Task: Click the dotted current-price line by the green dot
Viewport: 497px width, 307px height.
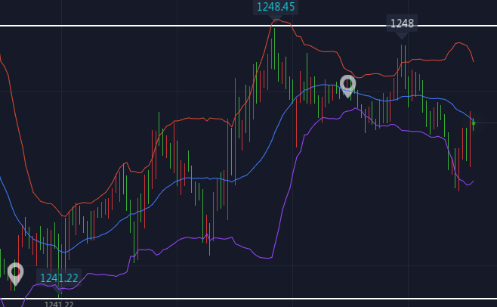Action: click(x=486, y=122)
